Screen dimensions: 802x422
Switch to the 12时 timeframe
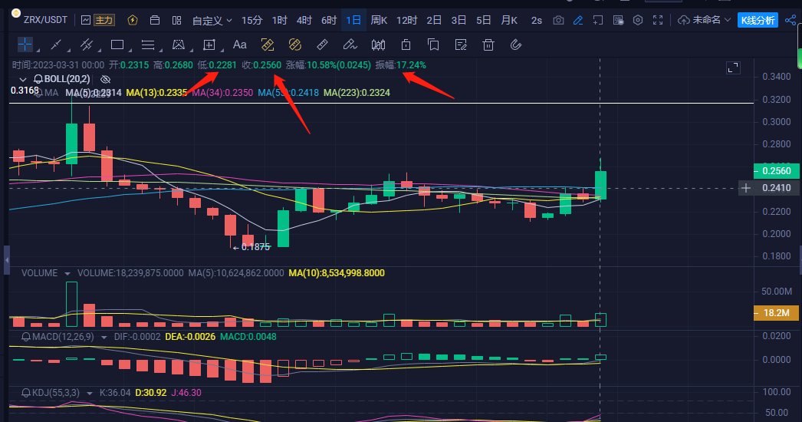tap(406, 20)
